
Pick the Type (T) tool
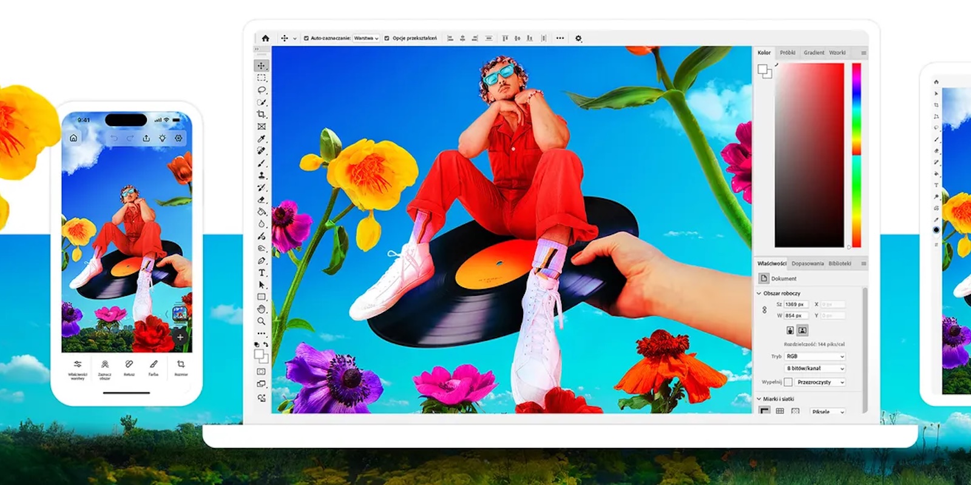(262, 273)
